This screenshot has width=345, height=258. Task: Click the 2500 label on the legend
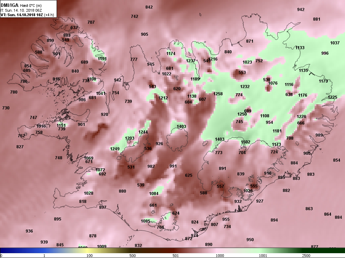(306, 256)
